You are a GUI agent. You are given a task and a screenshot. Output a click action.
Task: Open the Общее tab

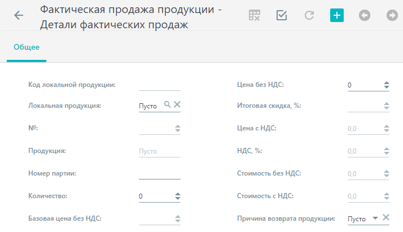[x=27, y=47]
